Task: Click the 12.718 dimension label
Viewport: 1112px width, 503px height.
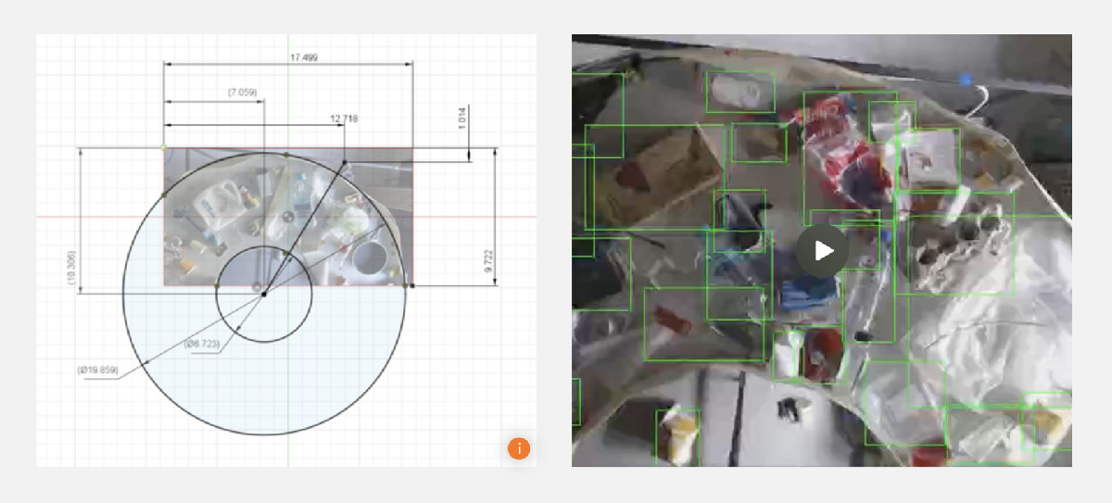Action: tap(344, 119)
